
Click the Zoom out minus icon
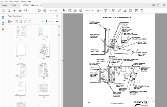point(75,10)
